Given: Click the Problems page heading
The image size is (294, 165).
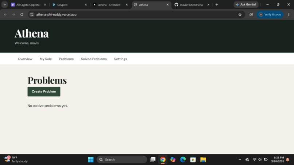Looking at the screenshot, I should [x=47, y=80].
